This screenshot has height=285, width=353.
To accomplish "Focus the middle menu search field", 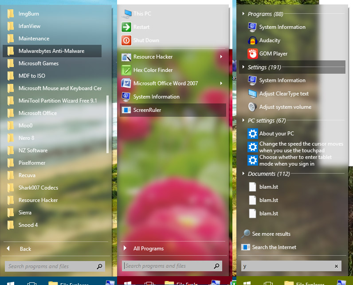I will [x=172, y=266].
